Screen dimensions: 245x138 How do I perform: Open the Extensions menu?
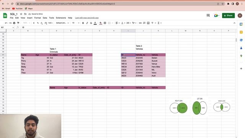pos(61,18)
